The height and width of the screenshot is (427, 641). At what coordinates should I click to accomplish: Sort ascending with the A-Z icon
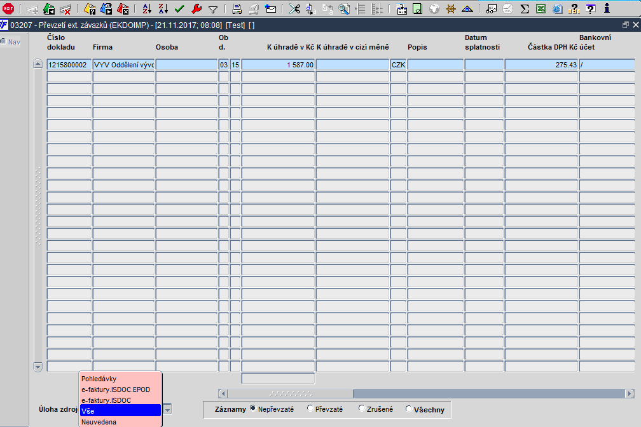[147, 9]
